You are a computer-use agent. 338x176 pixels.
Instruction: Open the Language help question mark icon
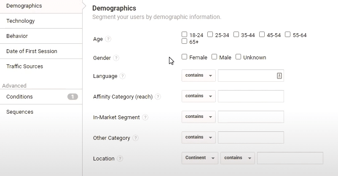tap(123, 76)
